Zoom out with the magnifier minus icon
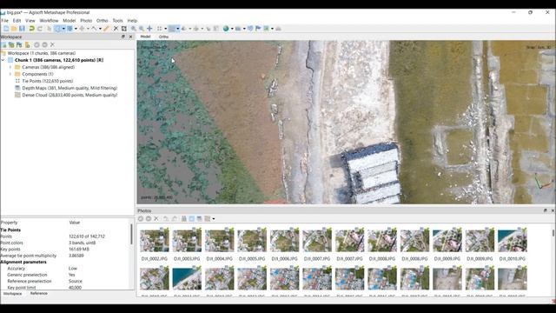This screenshot has width=556, height=313. (142, 29)
